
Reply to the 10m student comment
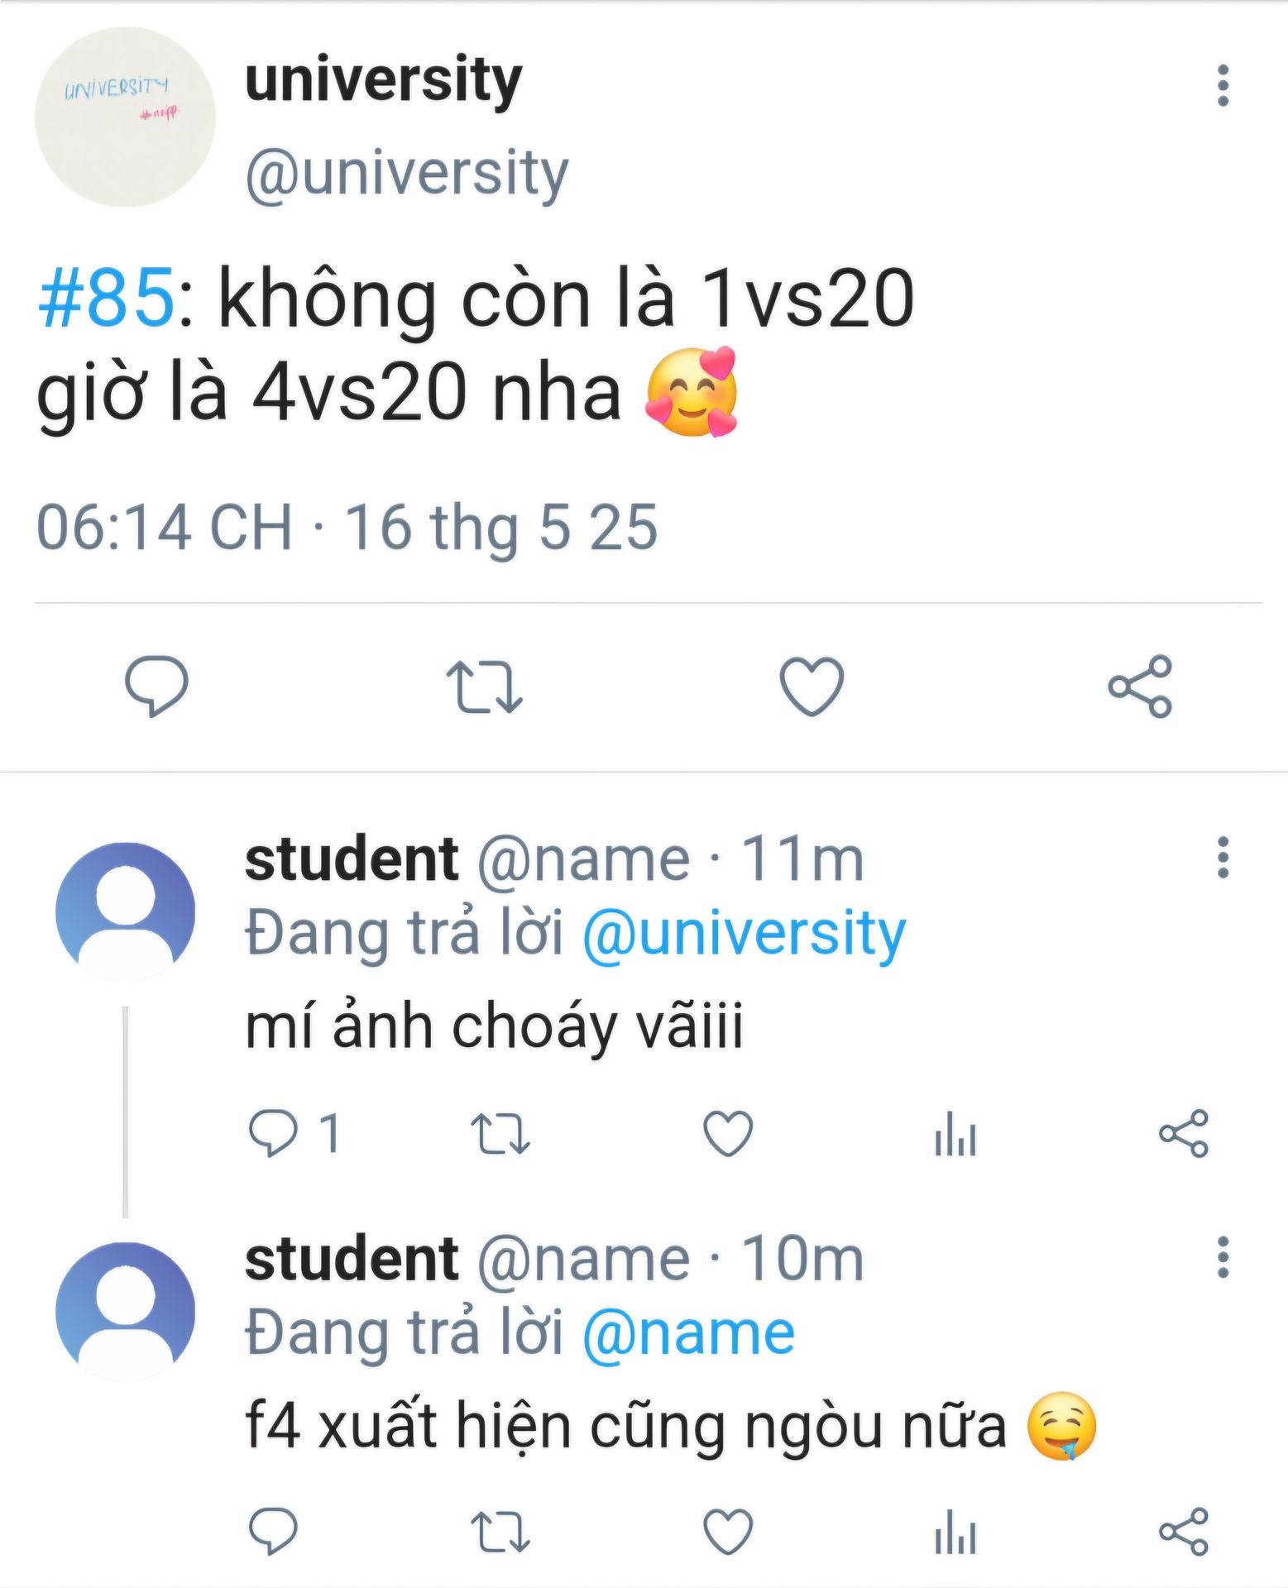point(274,1531)
